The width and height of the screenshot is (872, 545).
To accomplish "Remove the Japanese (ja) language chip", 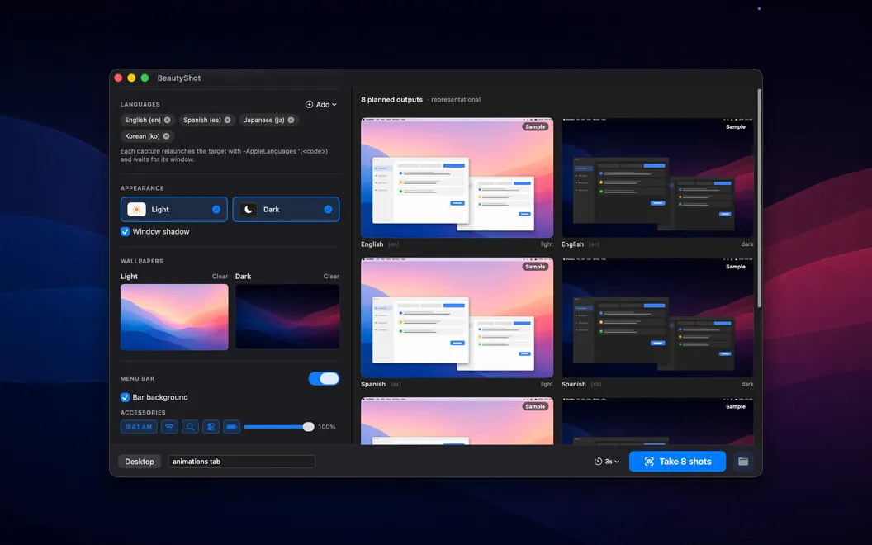I will 291,120.
